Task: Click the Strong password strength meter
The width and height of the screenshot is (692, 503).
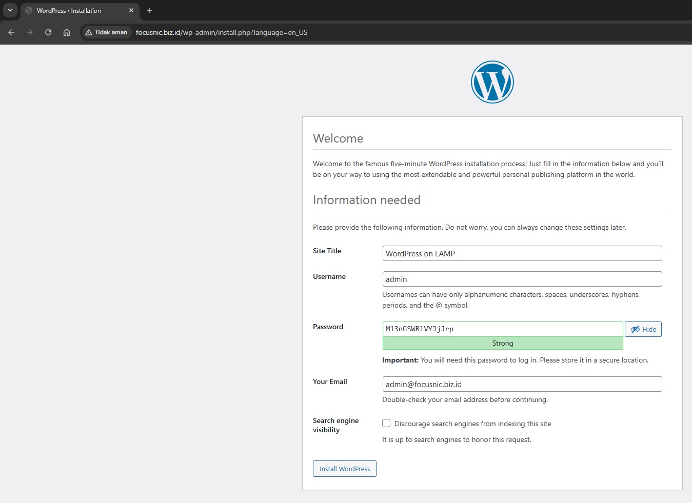Action: [x=502, y=343]
